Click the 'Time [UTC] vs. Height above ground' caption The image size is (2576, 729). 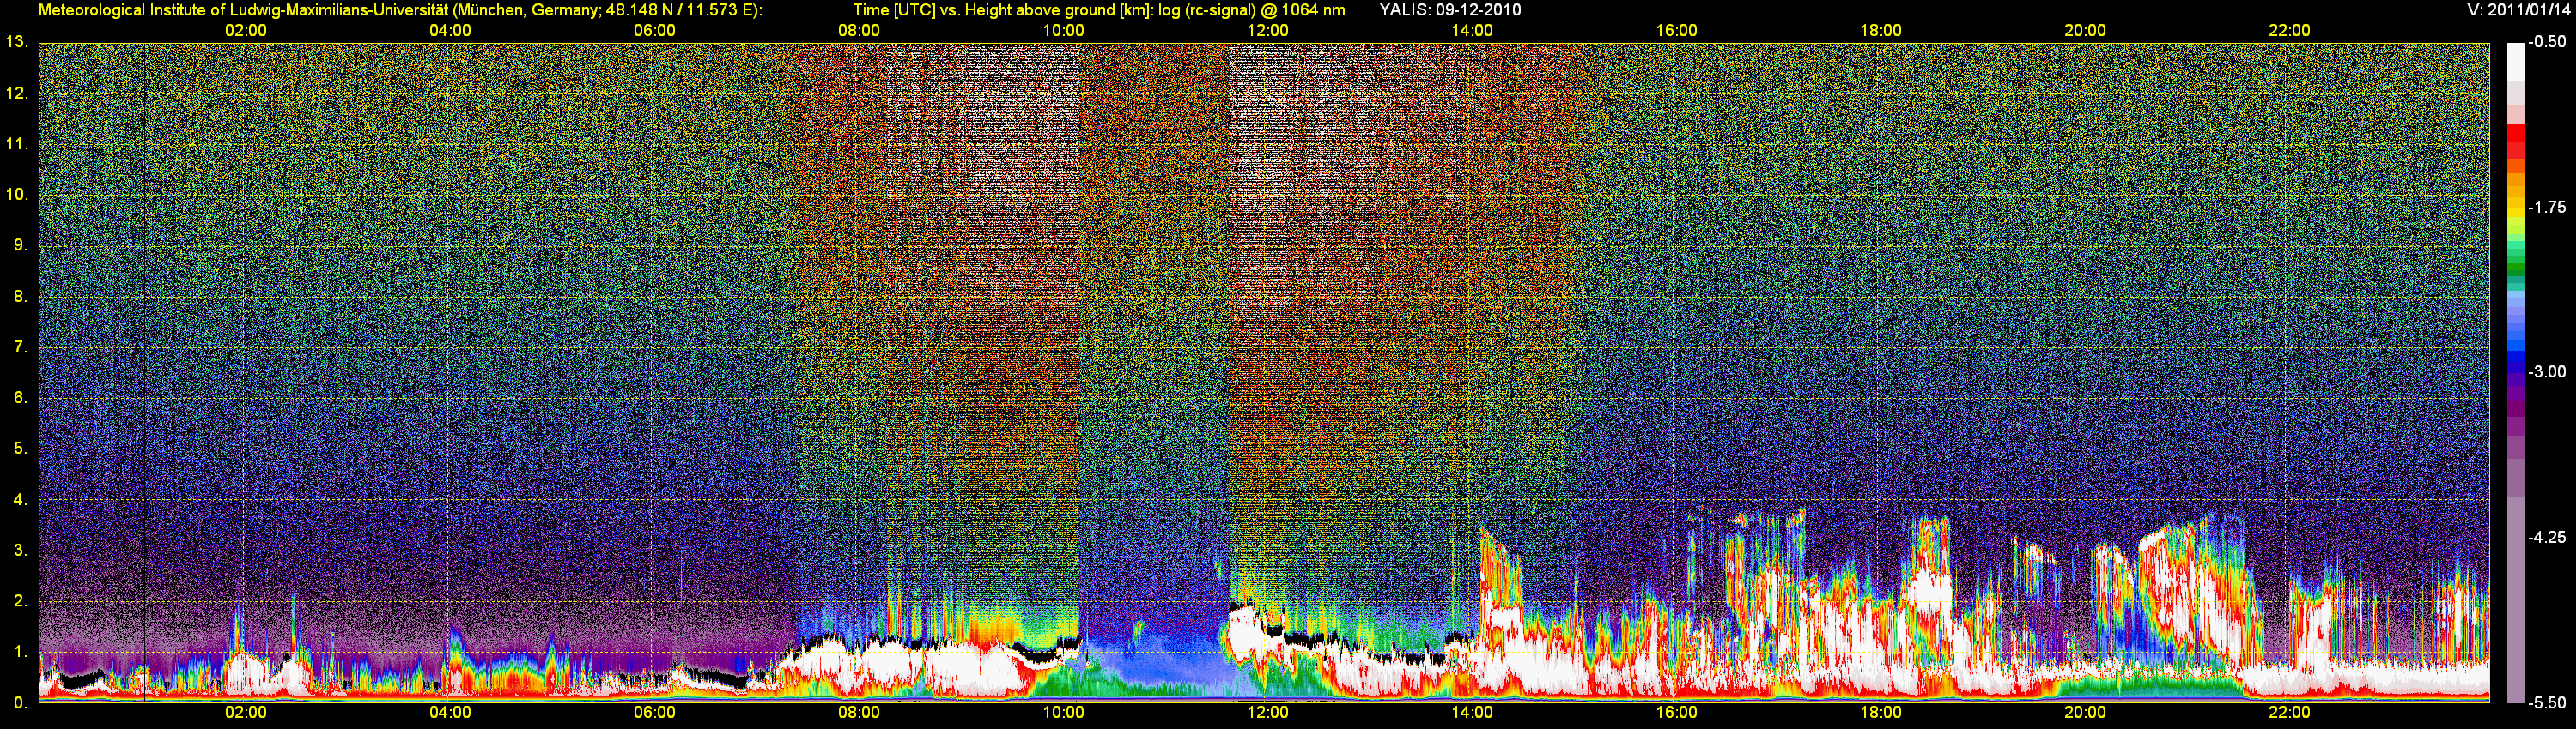[x=1099, y=10]
